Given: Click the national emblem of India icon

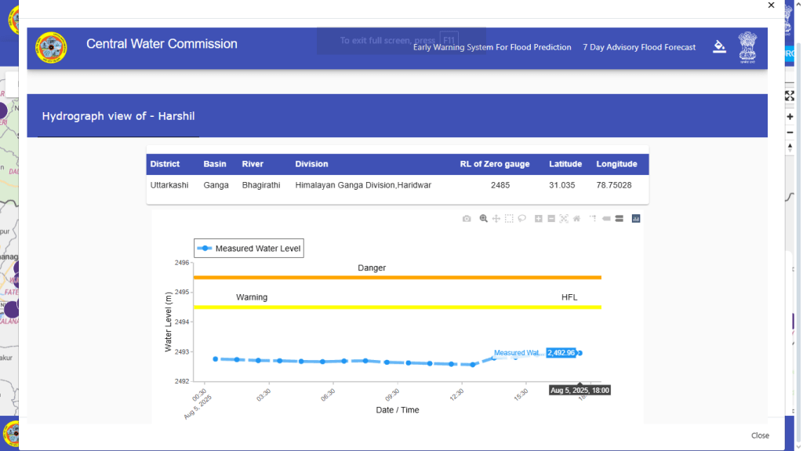Looking at the screenshot, I should [749, 49].
